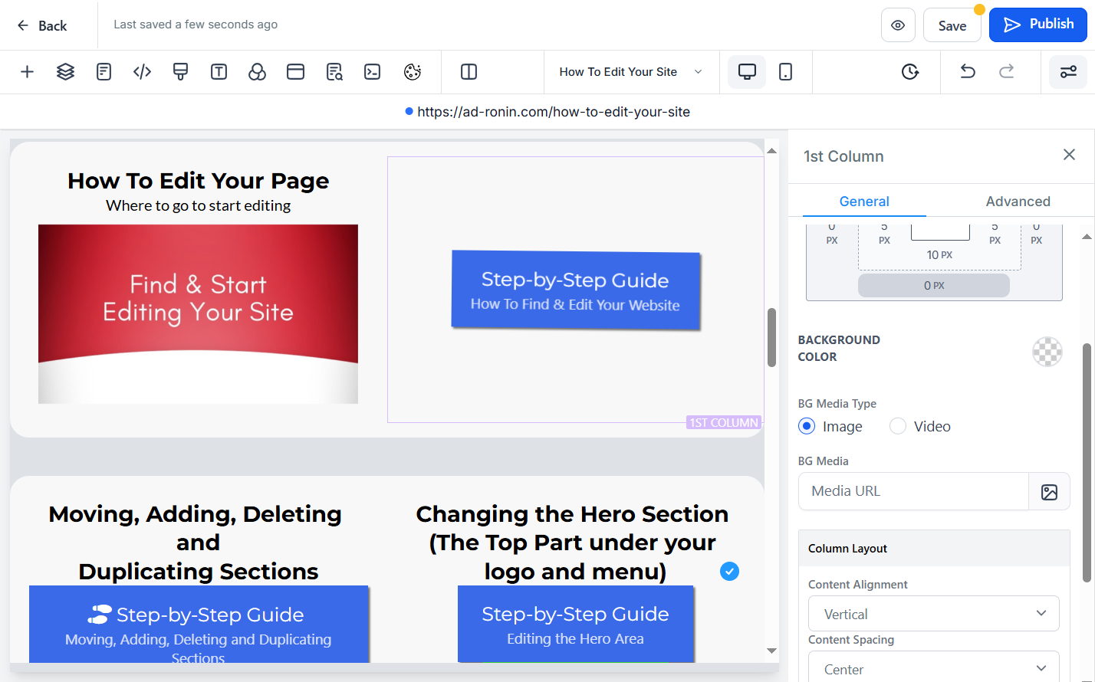Click Moving, Adding, Deleting guide button
1095x682 pixels.
coord(199,625)
